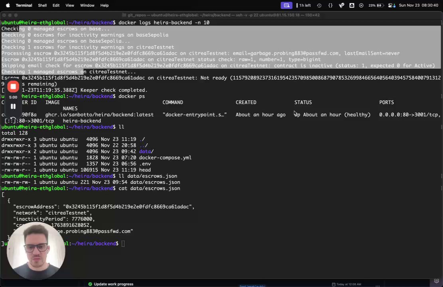Click the white triangle app menu bar icon
Screen dimensions: 443x287
coord(352,5)
